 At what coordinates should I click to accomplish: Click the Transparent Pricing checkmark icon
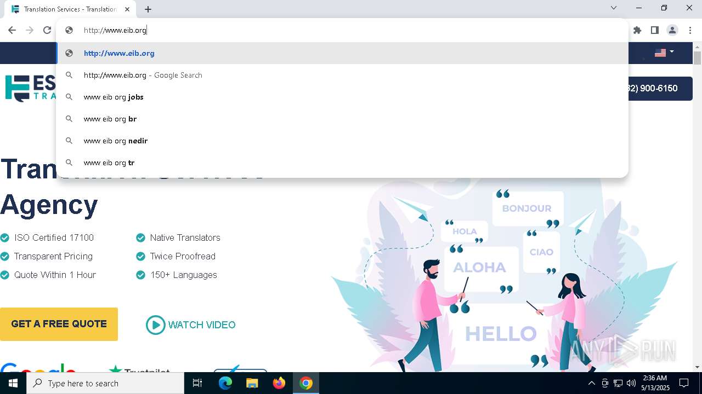5,256
